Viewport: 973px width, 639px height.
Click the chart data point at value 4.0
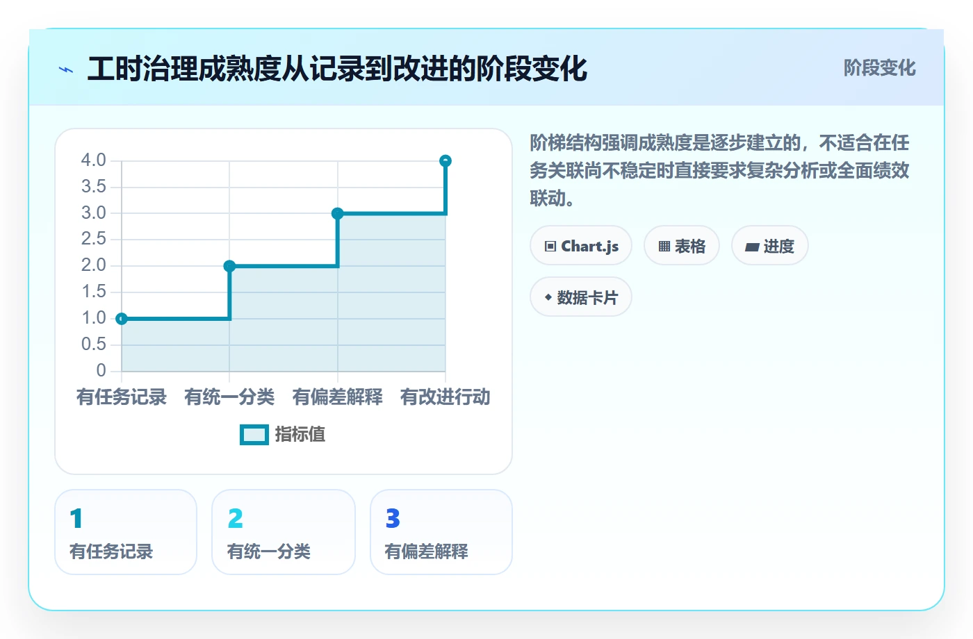445,161
